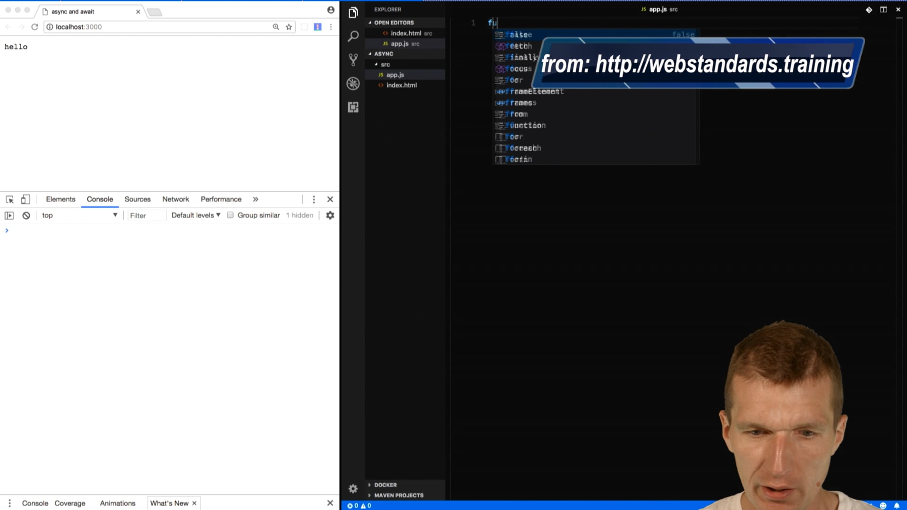This screenshot has width=907, height=510.
Task: Reload the localhost:3000 page
Action: click(x=34, y=27)
